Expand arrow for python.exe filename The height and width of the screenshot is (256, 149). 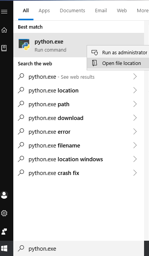(x=135, y=145)
